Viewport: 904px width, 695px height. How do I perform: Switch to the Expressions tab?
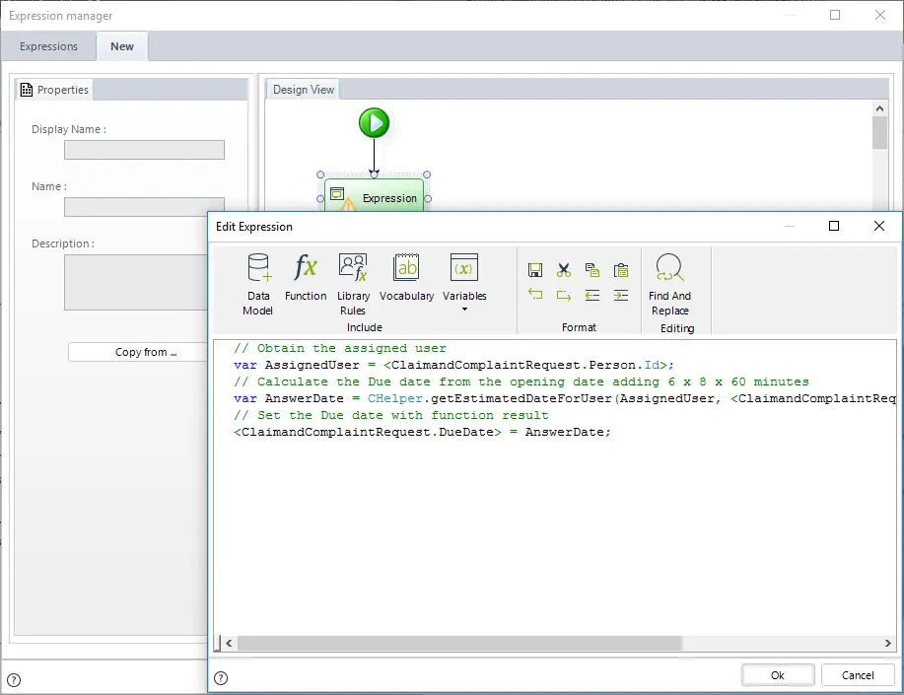[48, 46]
